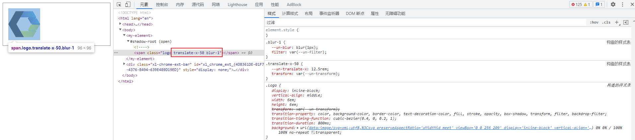The width and height of the screenshot is (635, 140).
Task: Toggle the device toolbar icon
Action: 128,4
